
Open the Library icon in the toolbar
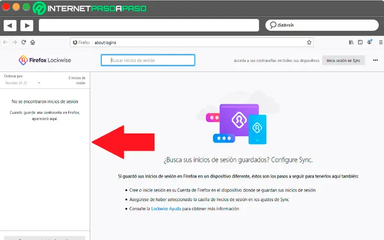pyautogui.click(x=351, y=42)
